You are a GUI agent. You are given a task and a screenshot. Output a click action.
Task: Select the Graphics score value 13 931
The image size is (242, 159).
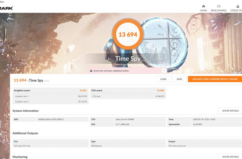click(x=83, y=91)
